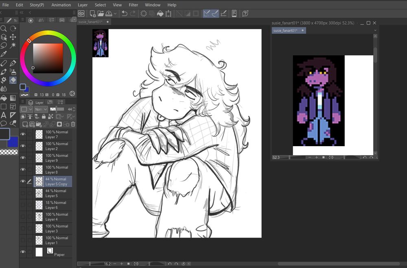The height and width of the screenshot is (268, 407).
Task: Select the Zoom magnifier tool
Action: (x=4, y=28)
